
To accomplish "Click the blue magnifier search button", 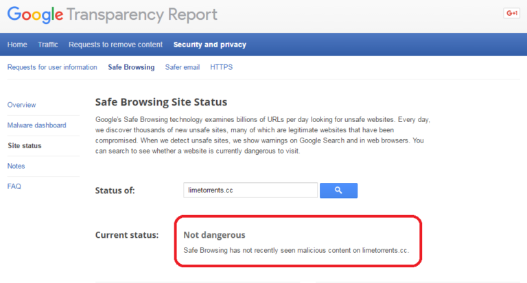I will [x=338, y=190].
